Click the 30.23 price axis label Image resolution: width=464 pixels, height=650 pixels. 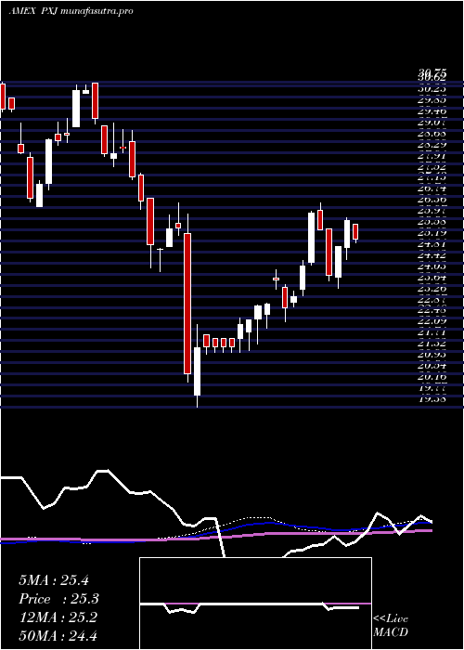click(x=432, y=88)
